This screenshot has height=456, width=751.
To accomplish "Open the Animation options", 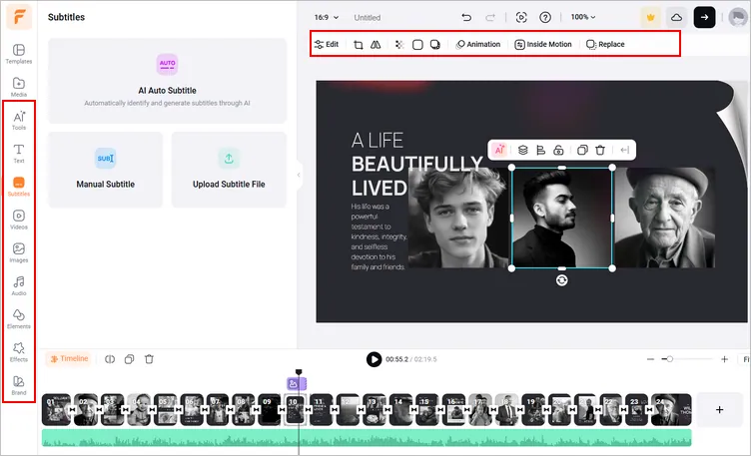I will pyautogui.click(x=478, y=45).
